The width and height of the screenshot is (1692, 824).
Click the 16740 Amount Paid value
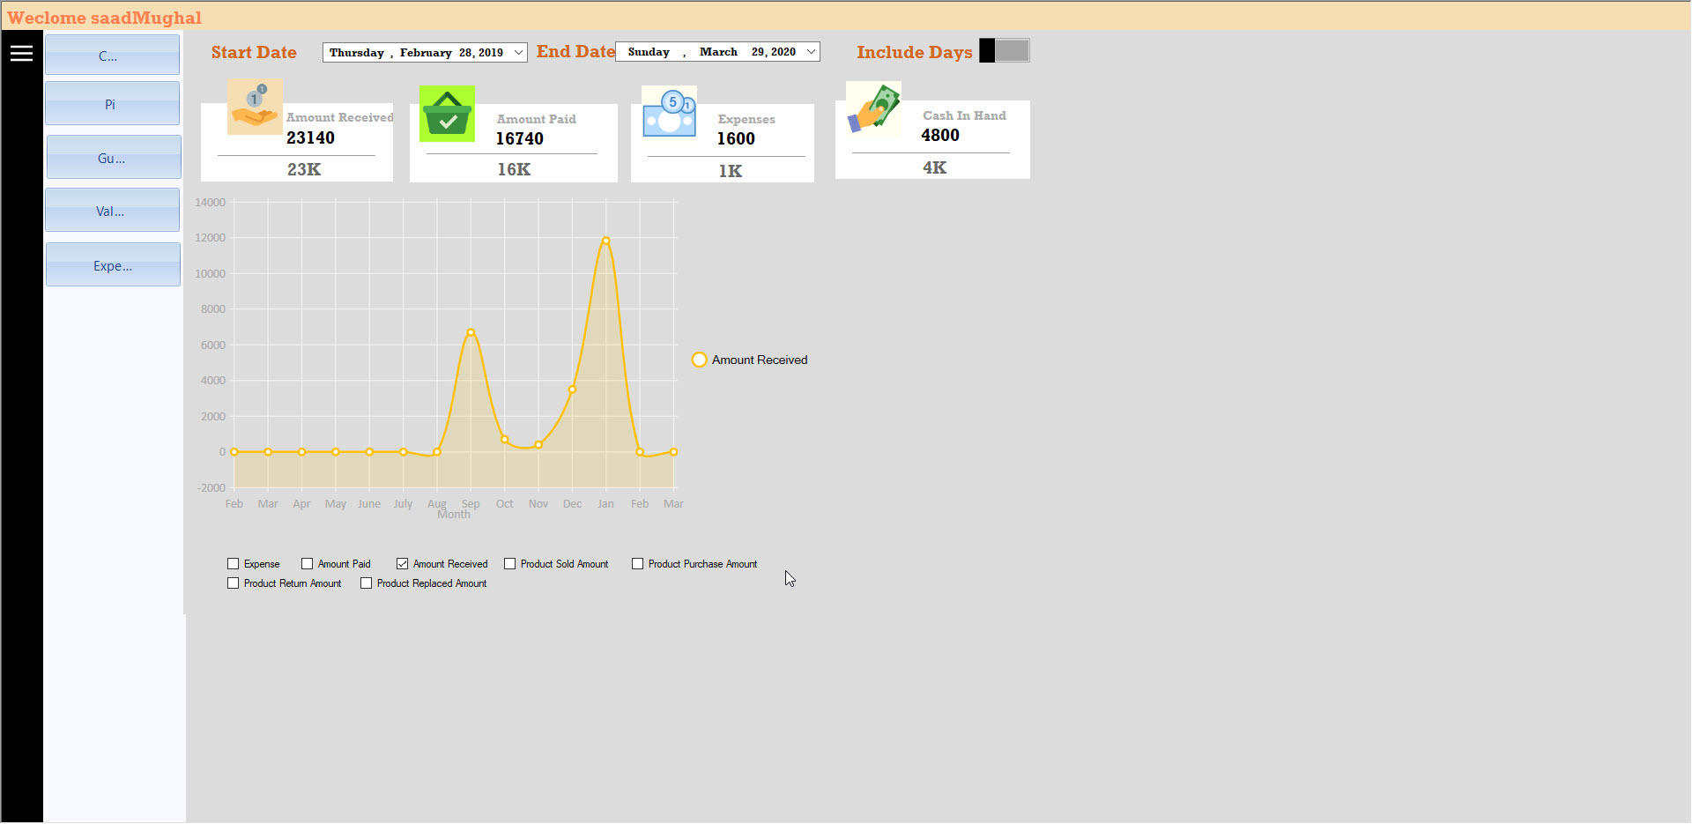click(519, 139)
